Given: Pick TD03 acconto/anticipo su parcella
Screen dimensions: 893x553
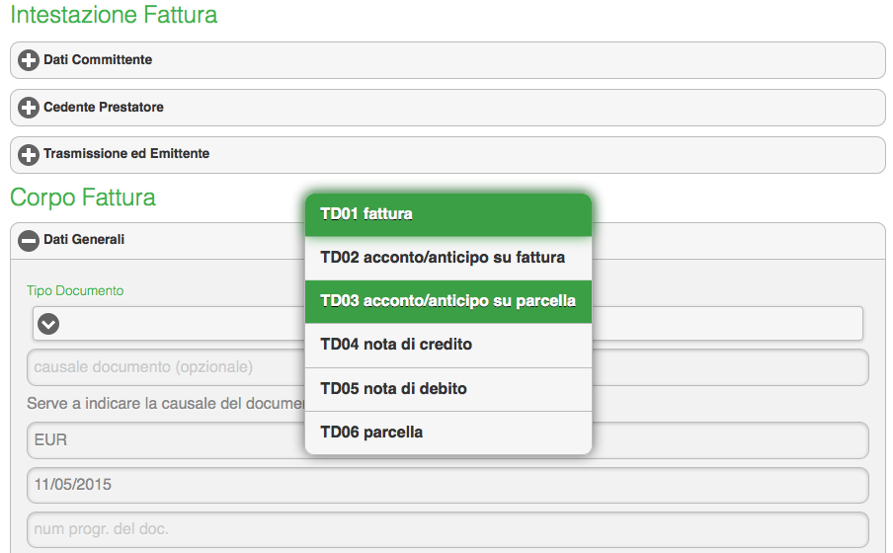Looking at the screenshot, I should [x=447, y=301].
